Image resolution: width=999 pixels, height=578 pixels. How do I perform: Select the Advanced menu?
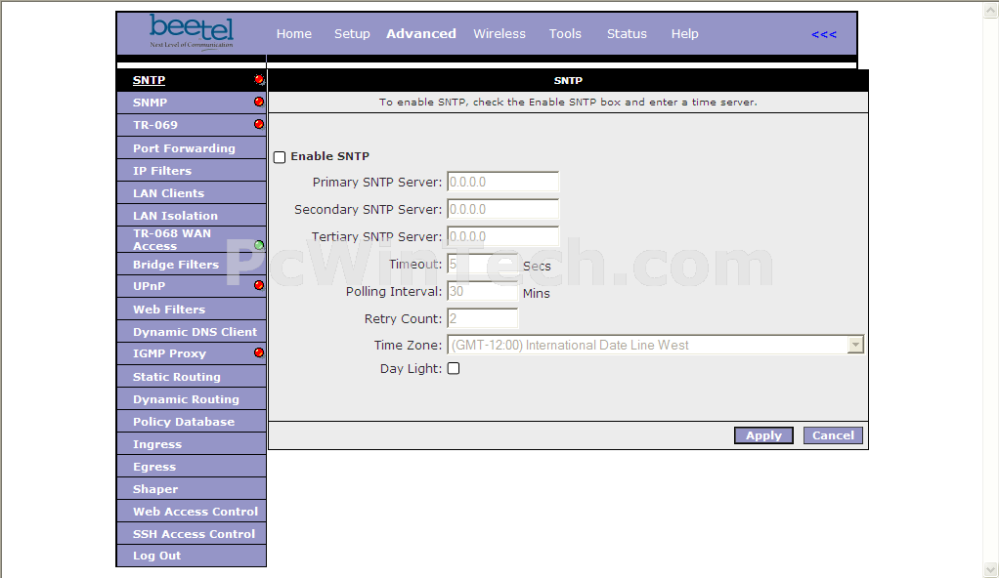[x=421, y=34]
